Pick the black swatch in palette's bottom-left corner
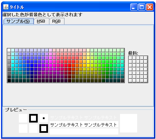Viewport: 156px width, 139px height. [x=9, y=81]
